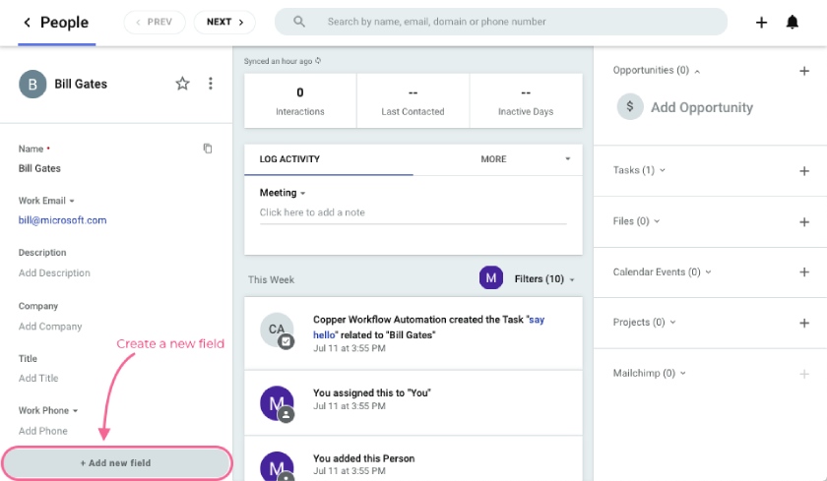Open the Filters (10) dropdown
This screenshot has width=827, height=481.
coord(544,279)
